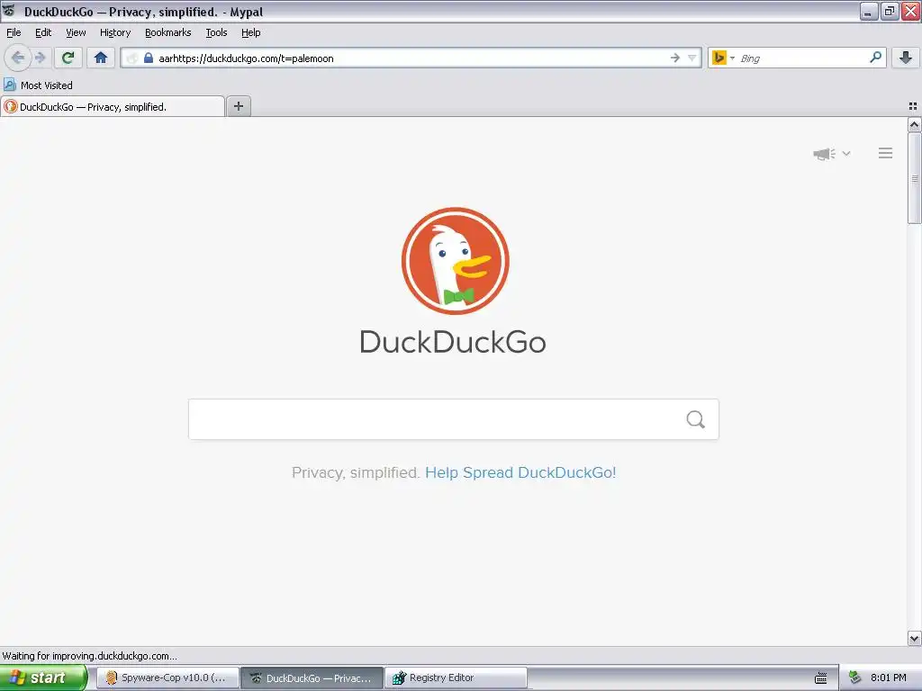Click the DuckDuckGo wordmark text
The image size is (922, 691).
coord(453,342)
